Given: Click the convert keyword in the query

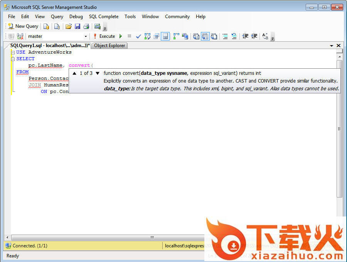Looking at the screenshot, I should (79, 65).
